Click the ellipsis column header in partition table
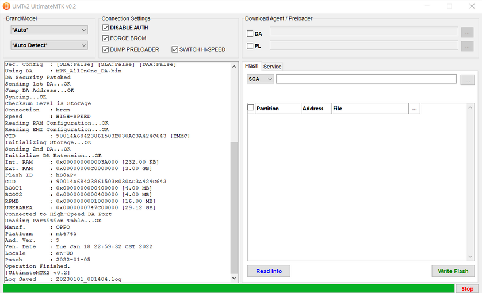The height and width of the screenshot is (293, 482). click(x=414, y=109)
